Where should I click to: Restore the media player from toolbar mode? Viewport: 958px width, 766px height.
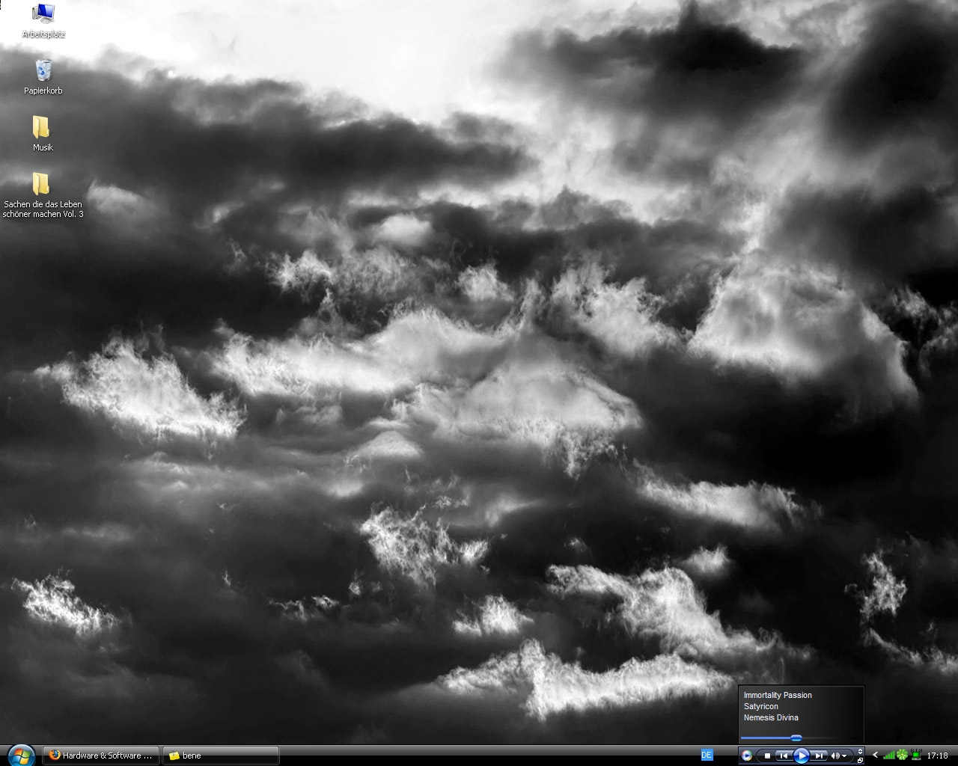click(x=860, y=760)
